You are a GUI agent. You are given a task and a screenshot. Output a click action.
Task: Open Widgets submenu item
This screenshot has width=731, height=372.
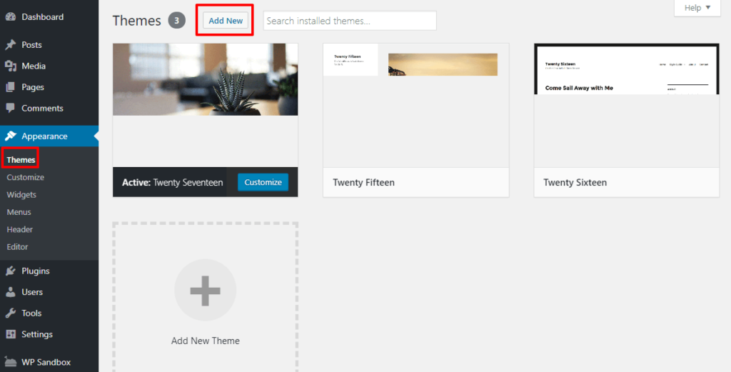click(x=21, y=194)
